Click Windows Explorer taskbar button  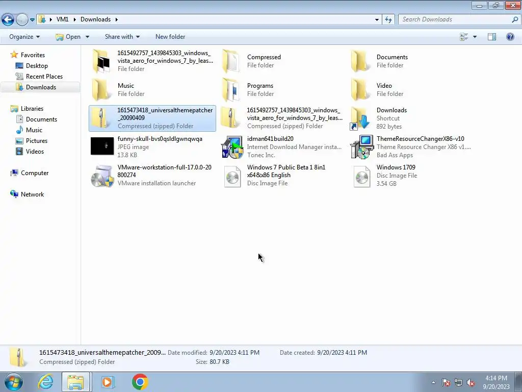point(75,382)
